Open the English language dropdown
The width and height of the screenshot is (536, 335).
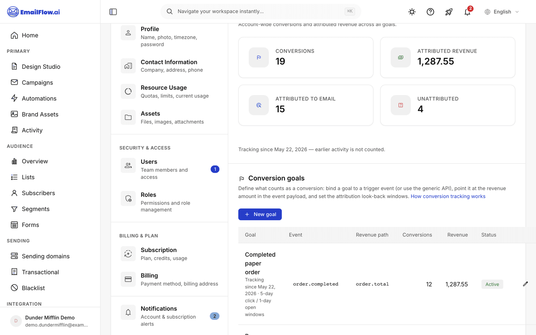tap(502, 12)
